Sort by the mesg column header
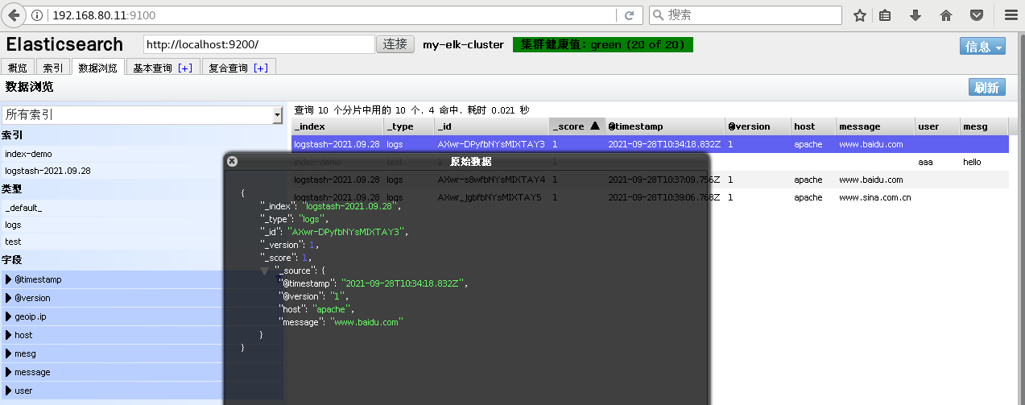 985,126
